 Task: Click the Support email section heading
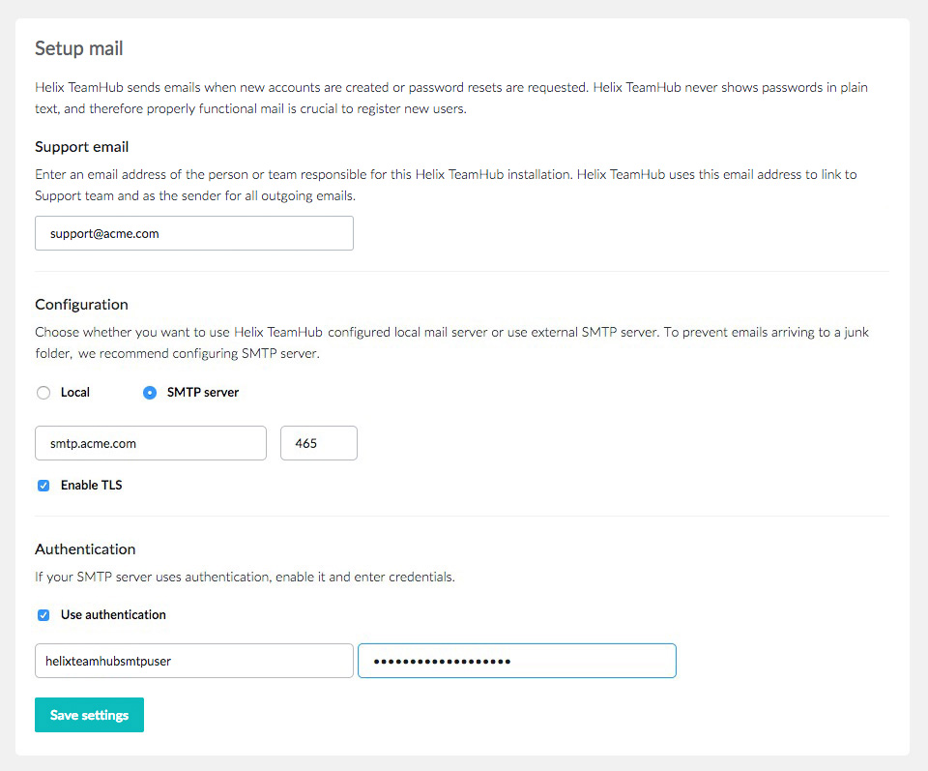79,146
